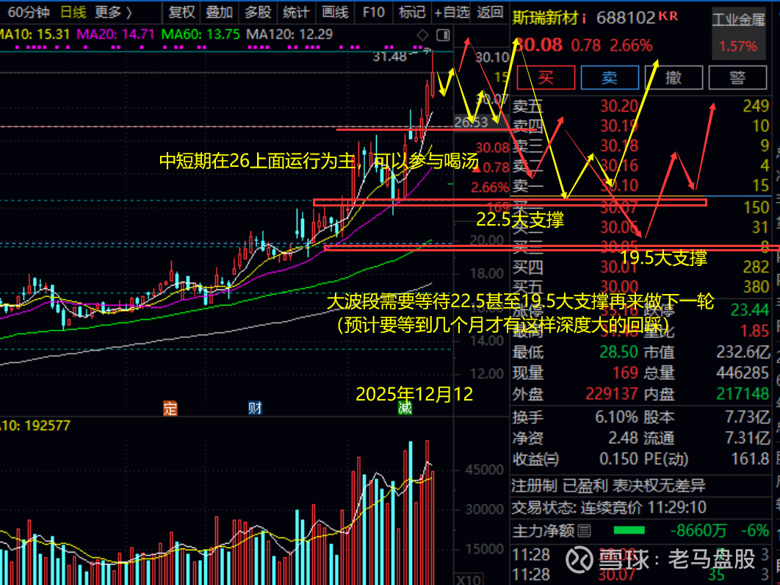780x585 pixels.
Task: Click the 注册制 已盈利 表决权无差异 line
Action: [x=609, y=486]
